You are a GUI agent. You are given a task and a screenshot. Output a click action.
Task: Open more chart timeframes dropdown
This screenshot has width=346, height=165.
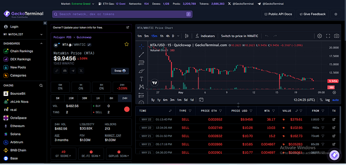[x=178, y=36]
